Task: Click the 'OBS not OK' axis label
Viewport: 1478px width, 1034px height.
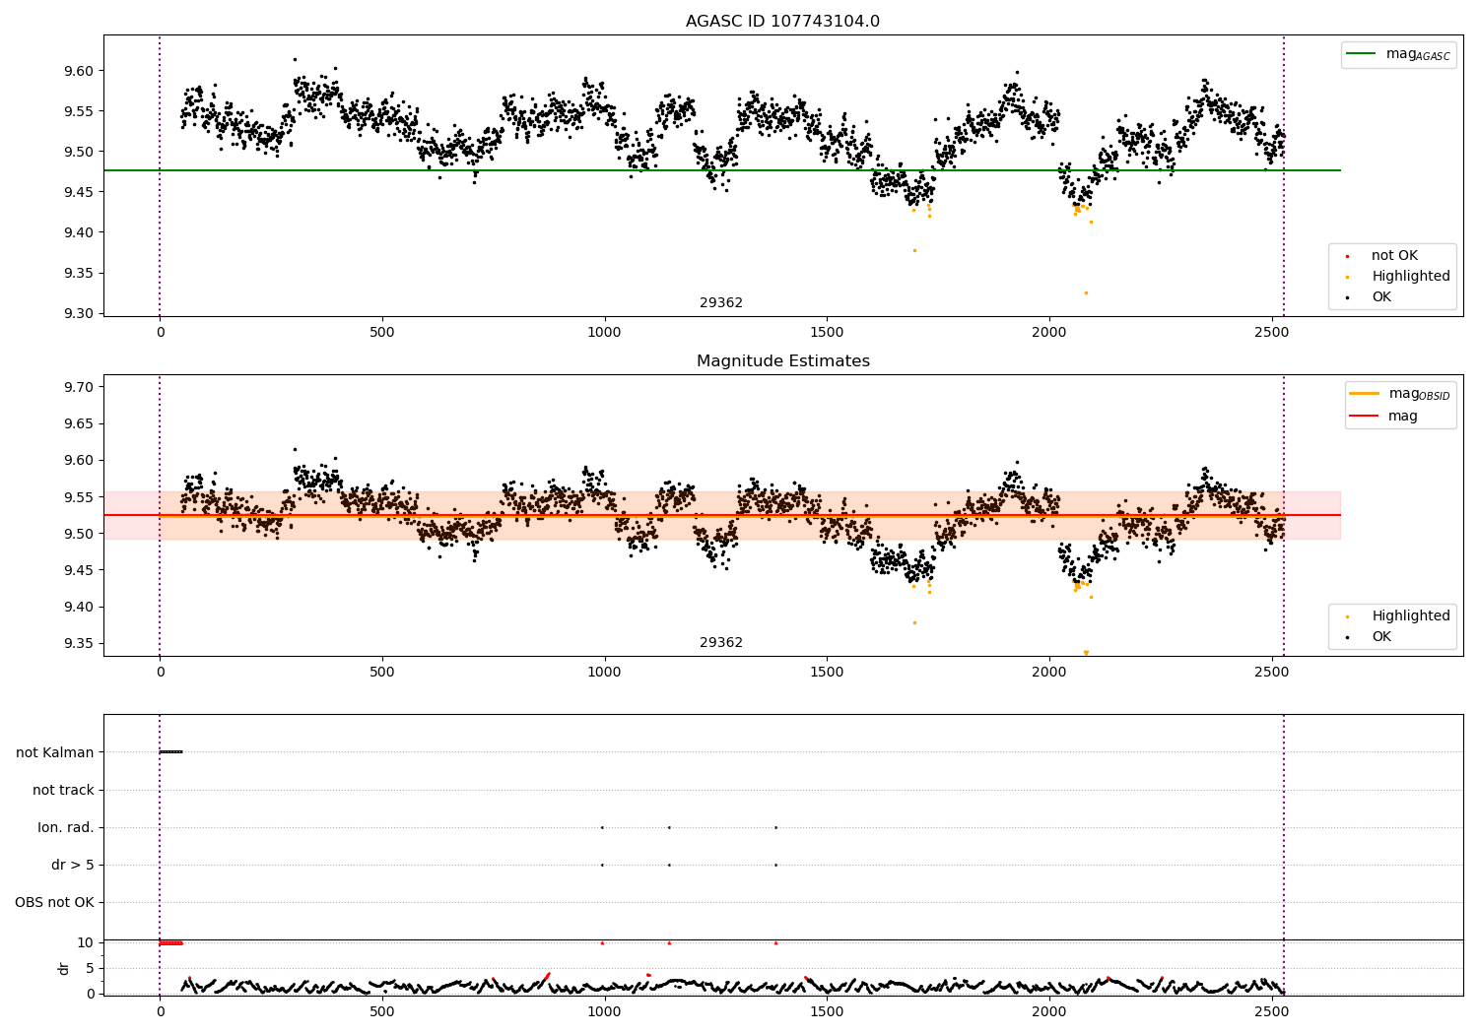Action: pos(54,903)
